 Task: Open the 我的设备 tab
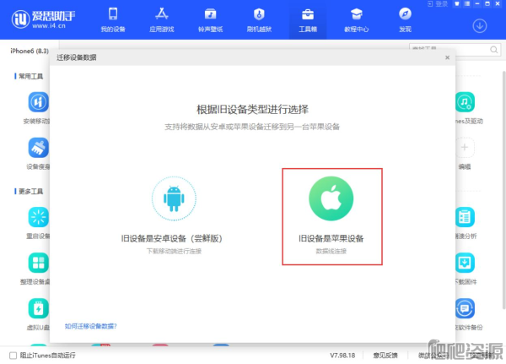pyautogui.click(x=113, y=20)
